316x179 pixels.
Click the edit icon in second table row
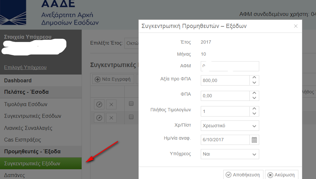click(x=99, y=117)
